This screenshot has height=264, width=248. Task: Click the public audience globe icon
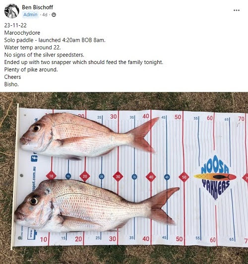(x=54, y=15)
